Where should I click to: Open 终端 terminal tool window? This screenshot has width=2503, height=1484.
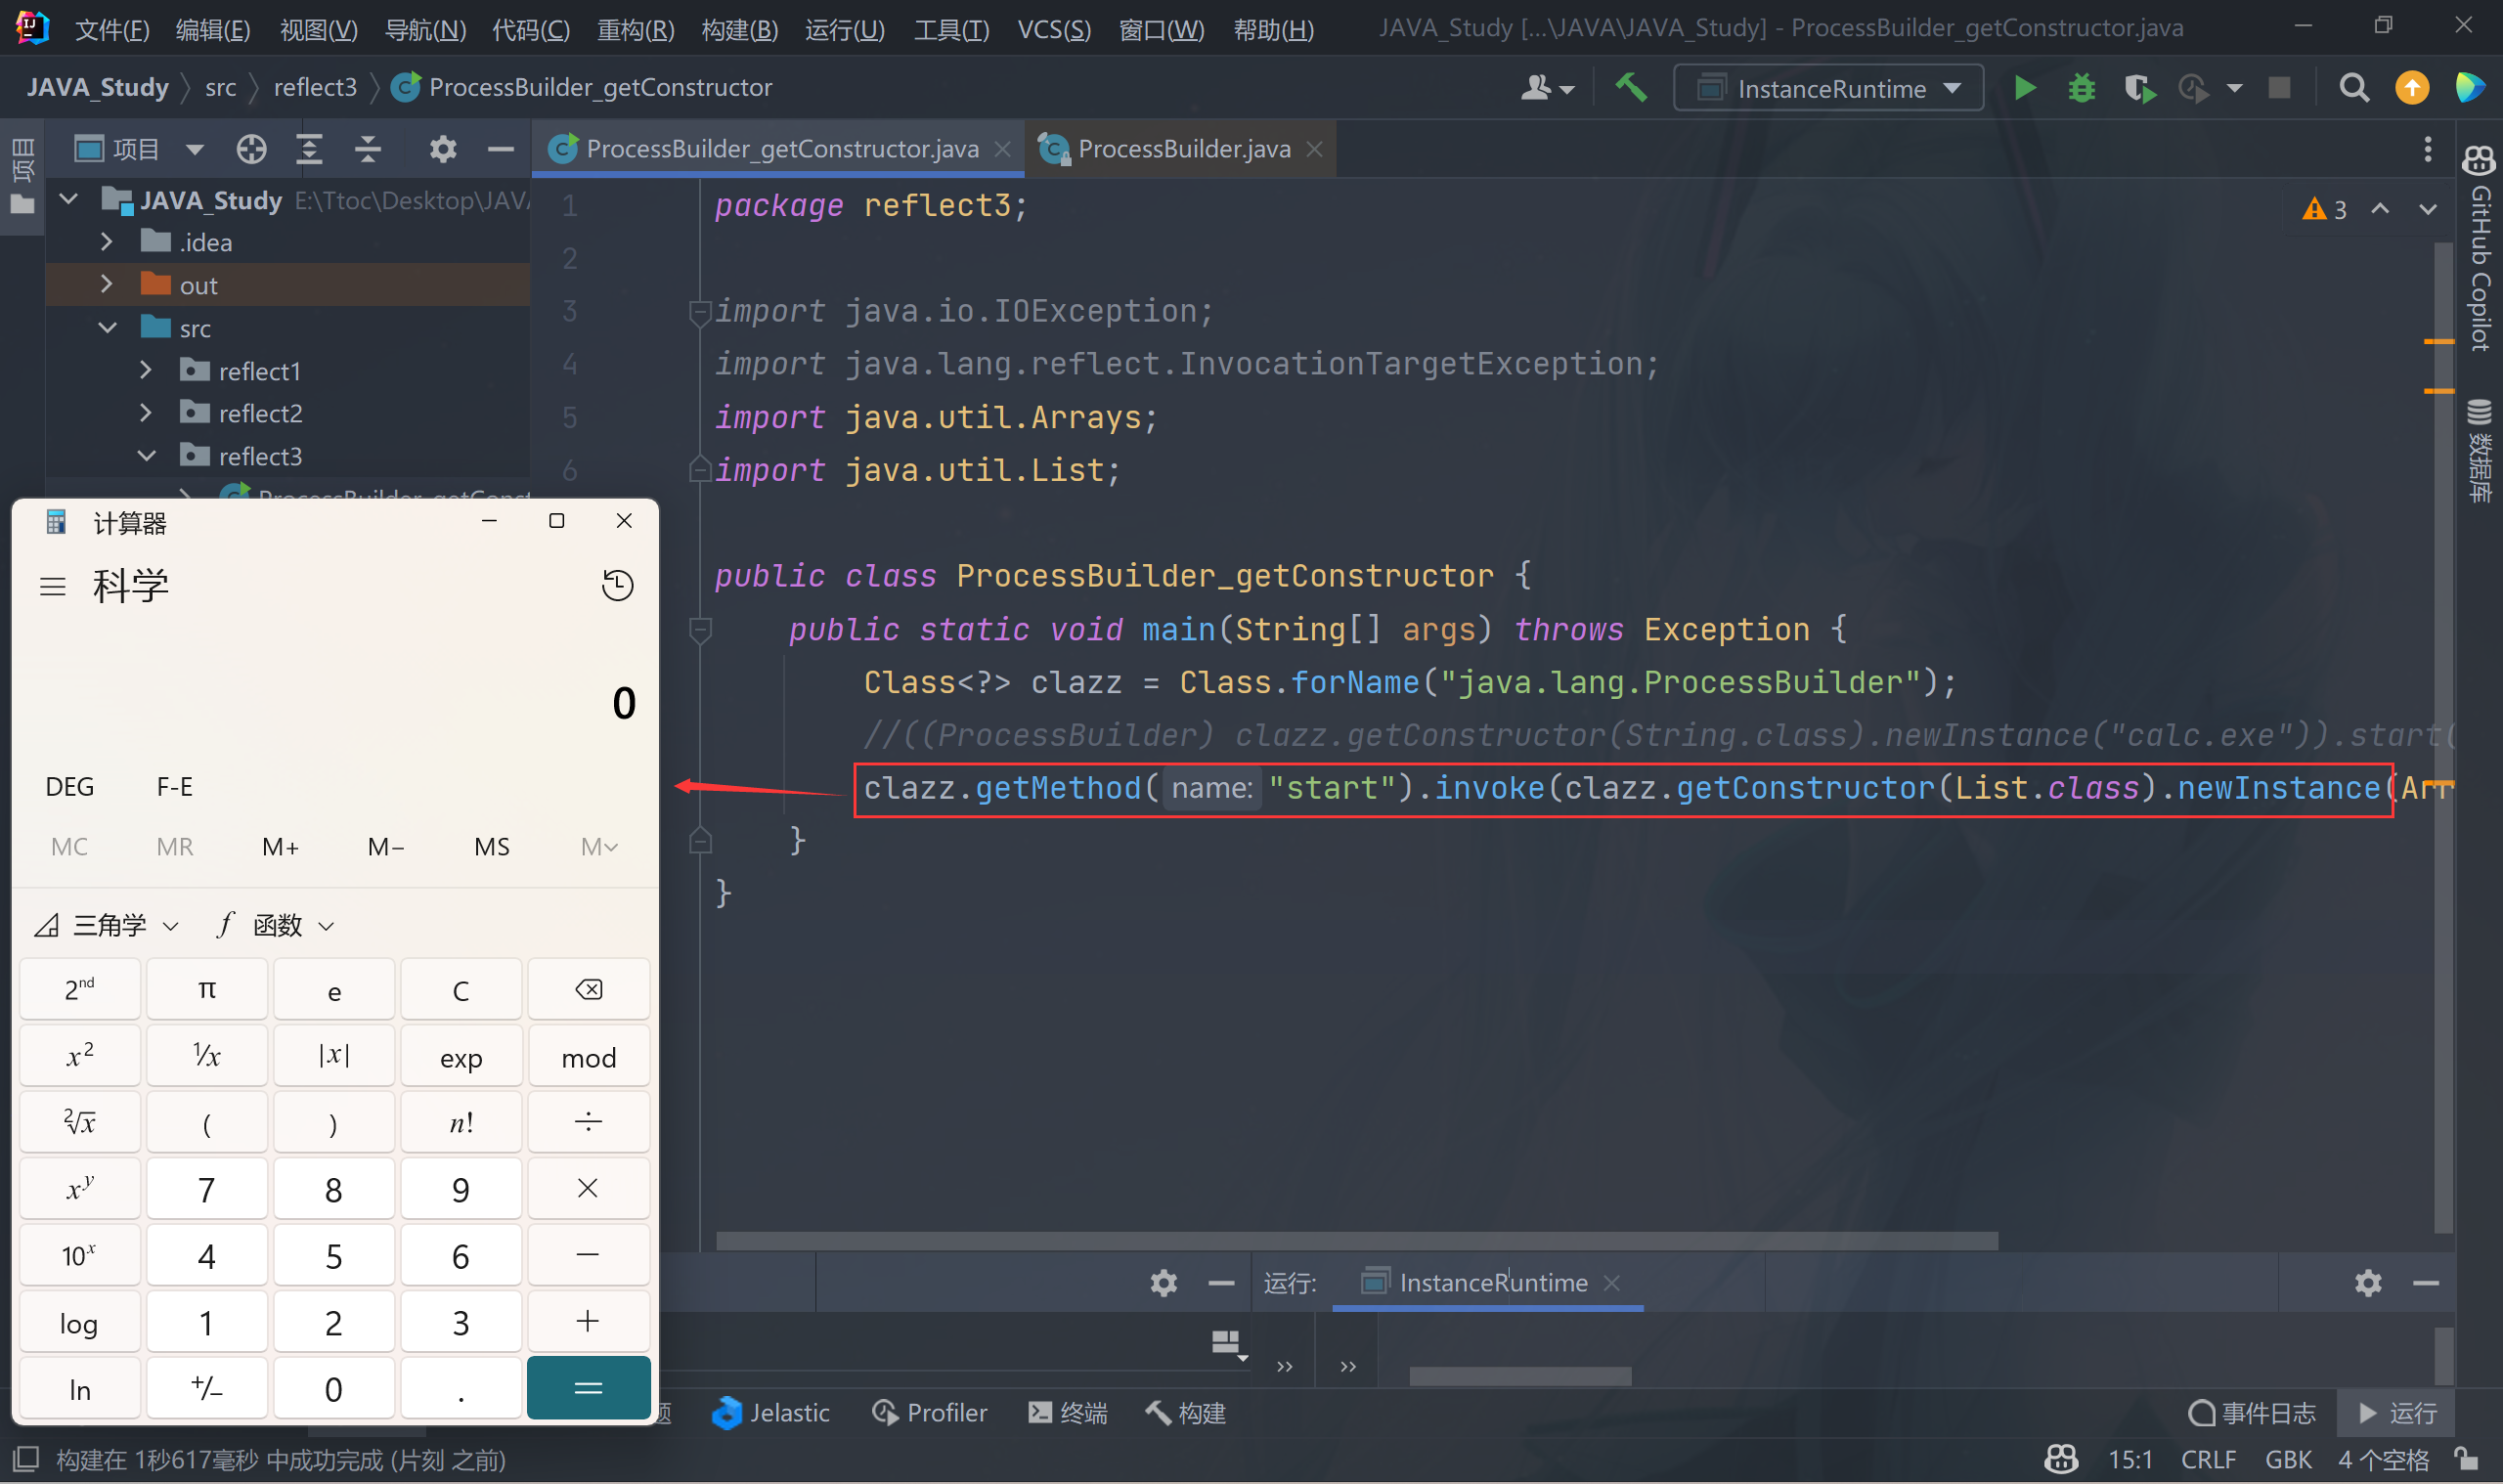[1067, 1412]
